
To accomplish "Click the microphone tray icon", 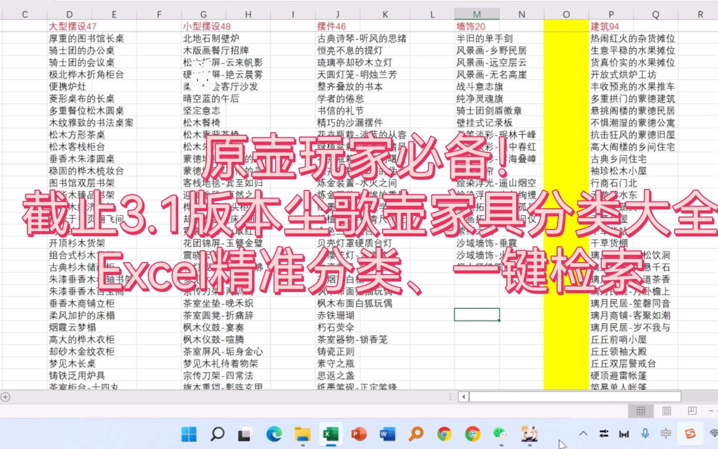I will (x=645, y=434).
